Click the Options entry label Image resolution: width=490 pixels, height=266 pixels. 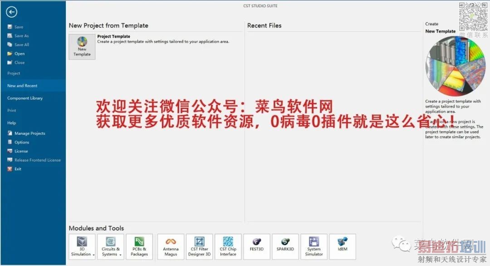coord(22,142)
